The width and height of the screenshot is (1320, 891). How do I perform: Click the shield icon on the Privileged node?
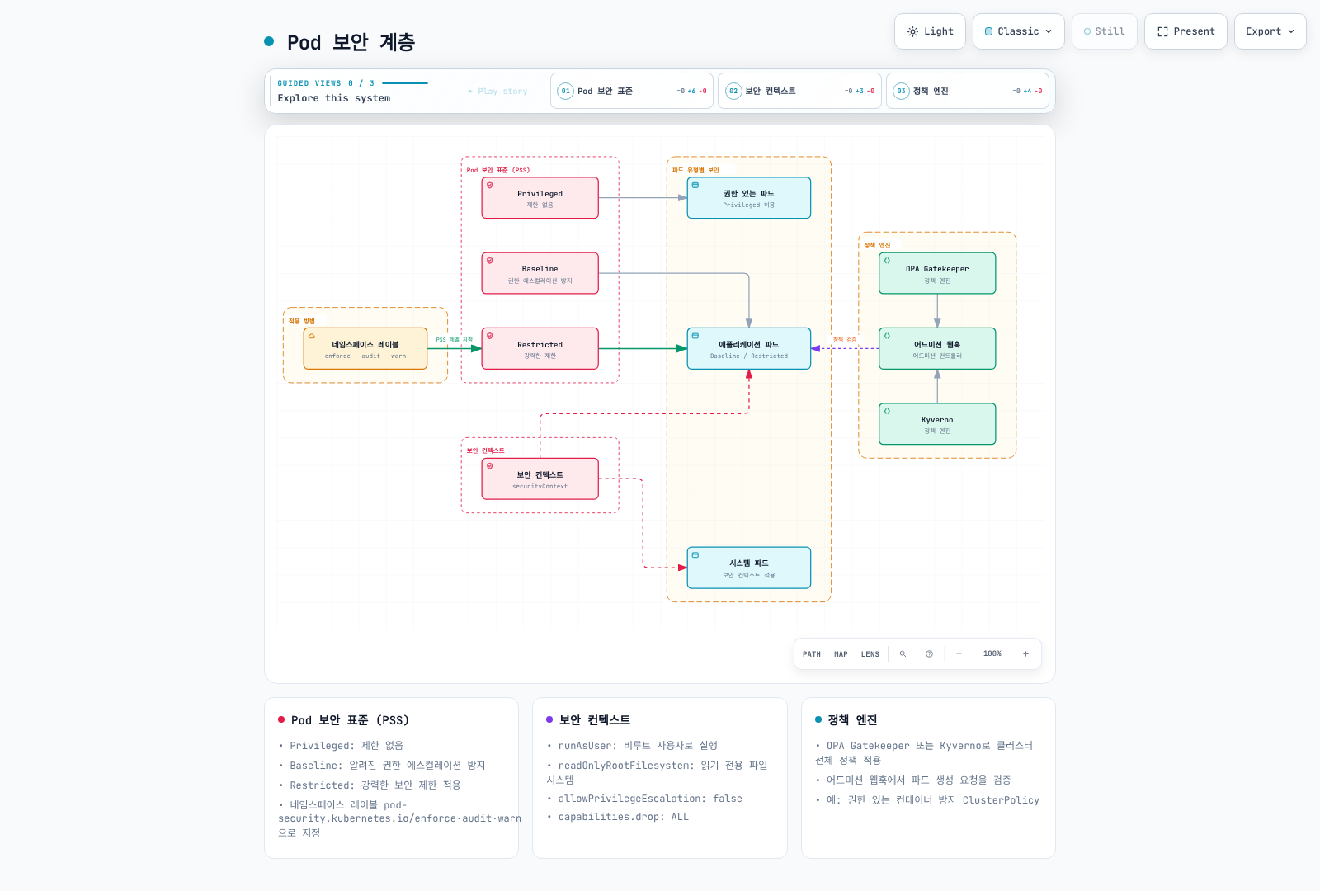pyautogui.click(x=489, y=185)
